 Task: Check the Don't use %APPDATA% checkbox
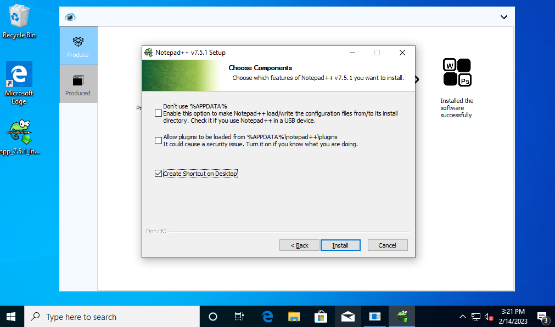coord(158,113)
